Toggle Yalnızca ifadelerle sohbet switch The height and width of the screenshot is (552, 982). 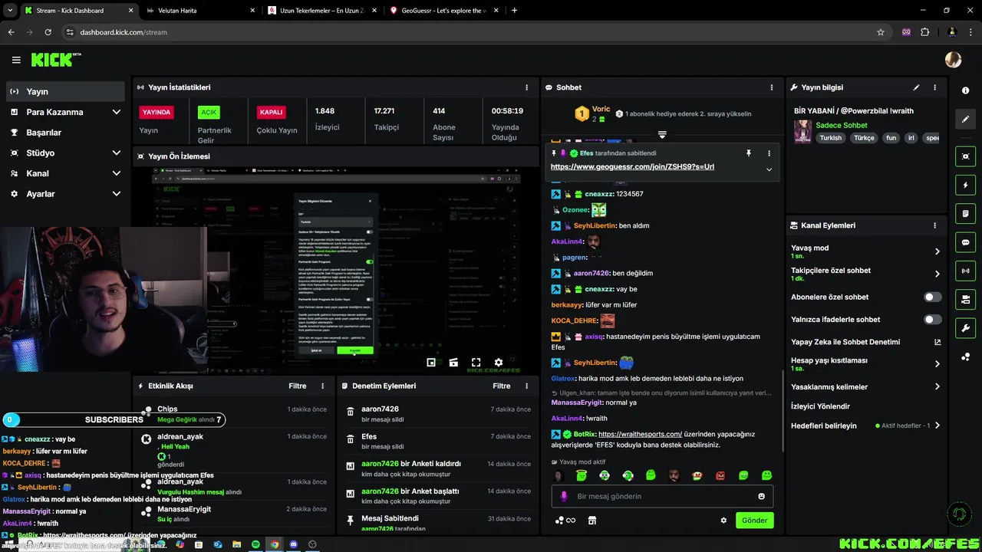click(932, 320)
